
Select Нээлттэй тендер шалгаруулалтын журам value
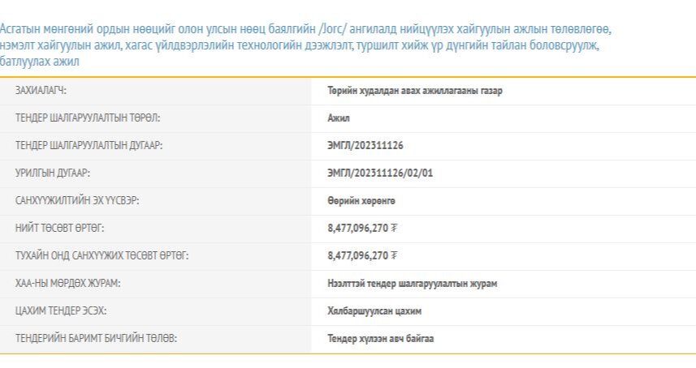(412, 284)
